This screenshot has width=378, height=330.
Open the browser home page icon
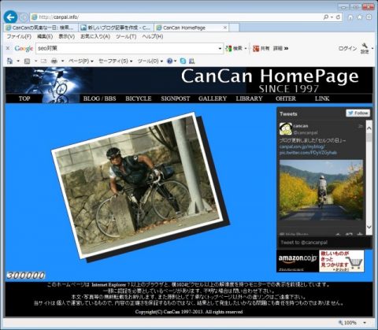point(350,17)
